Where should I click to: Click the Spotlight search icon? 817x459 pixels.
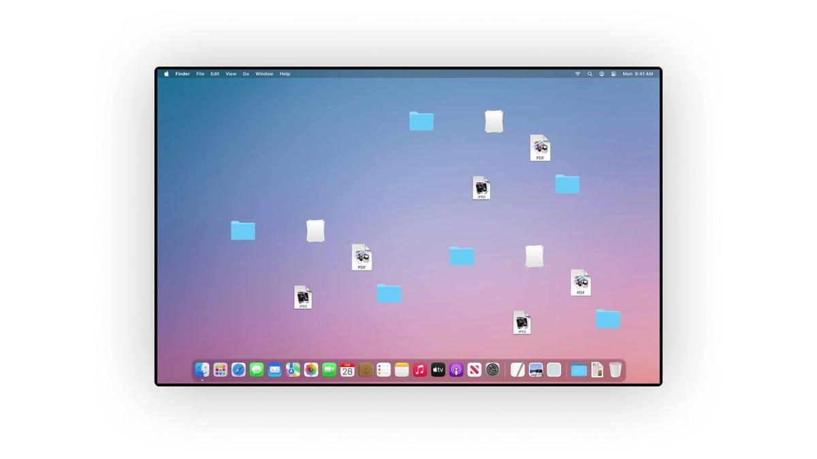coord(590,74)
